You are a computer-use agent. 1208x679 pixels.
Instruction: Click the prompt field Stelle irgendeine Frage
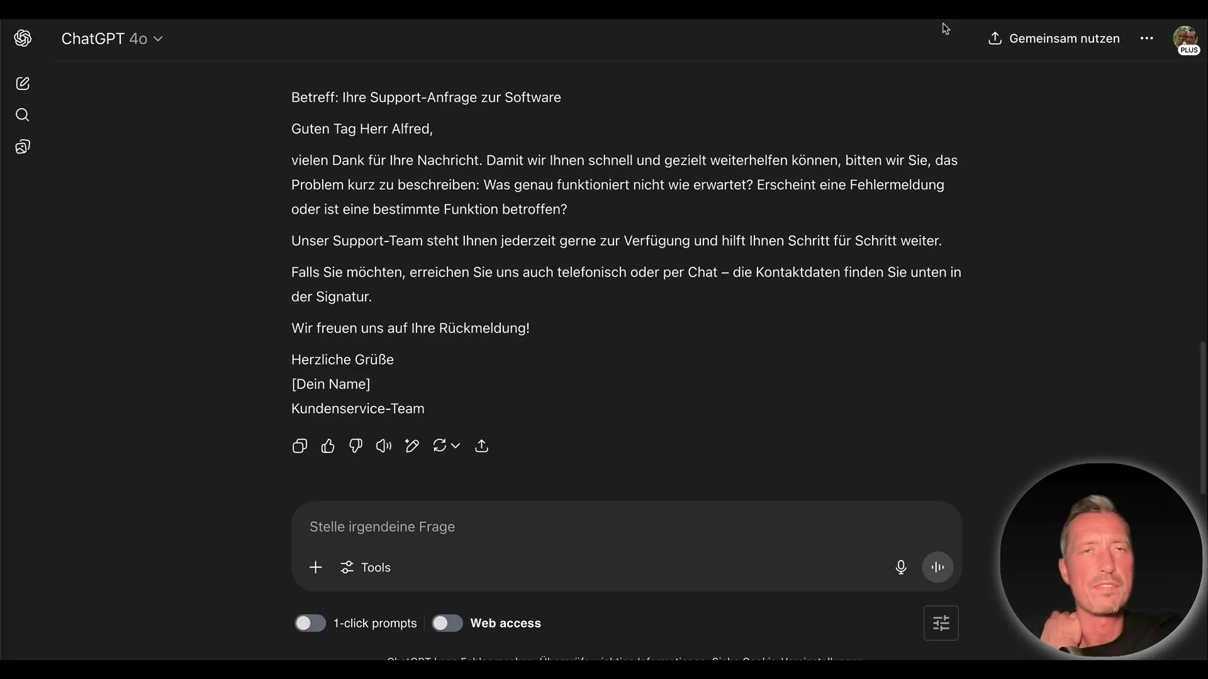tap(566, 527)
